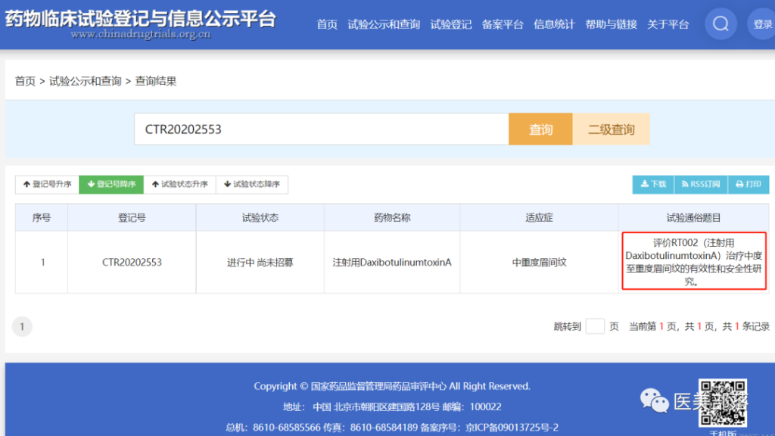Open the 登录 login button
The height and width of the screenshot is (436, 775).
762,23
